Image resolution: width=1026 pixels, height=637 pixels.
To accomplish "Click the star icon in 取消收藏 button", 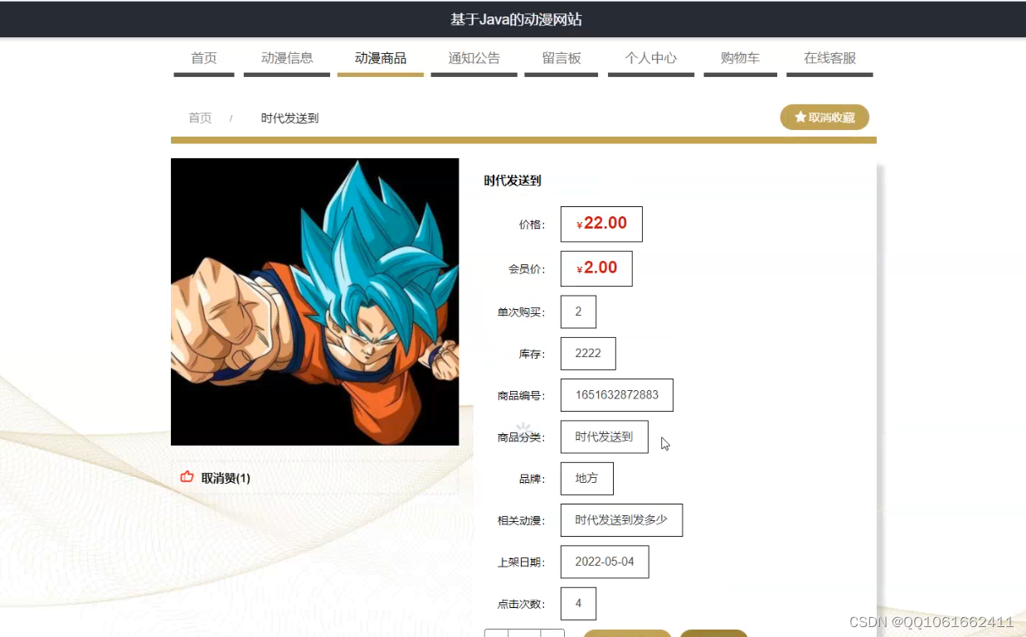I will pyautogui.click(x=800, y=118).
